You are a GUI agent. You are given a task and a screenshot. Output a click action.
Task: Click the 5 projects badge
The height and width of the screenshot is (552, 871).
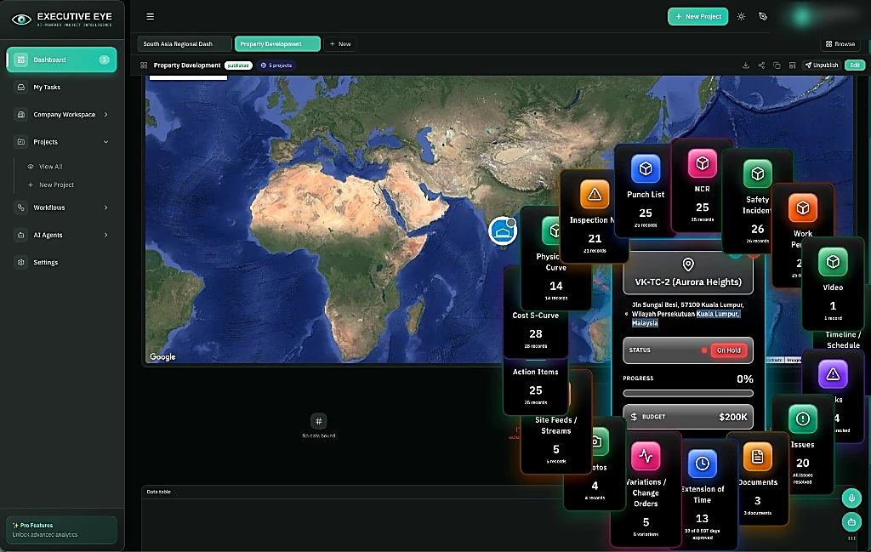(276, 65)
